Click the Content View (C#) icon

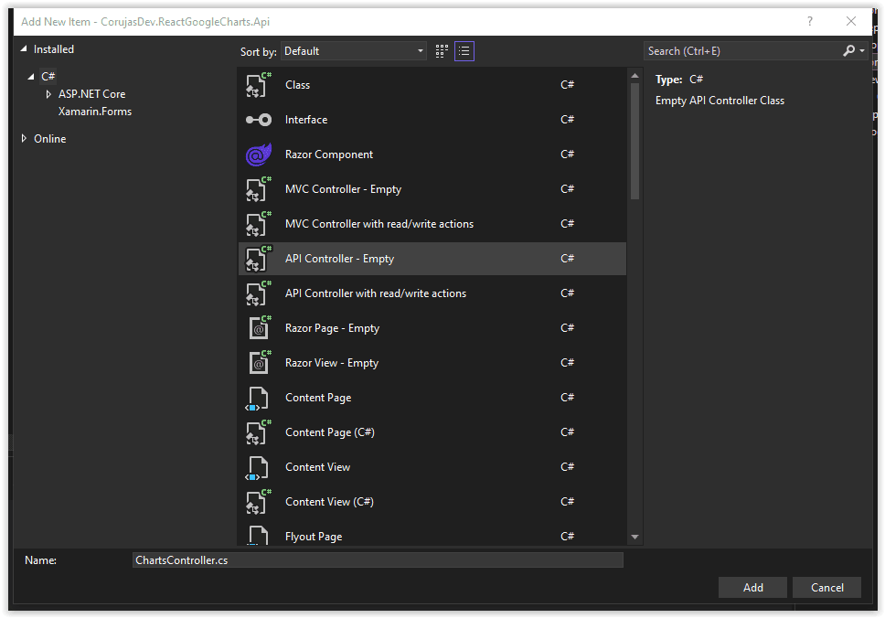click(259, 502)
